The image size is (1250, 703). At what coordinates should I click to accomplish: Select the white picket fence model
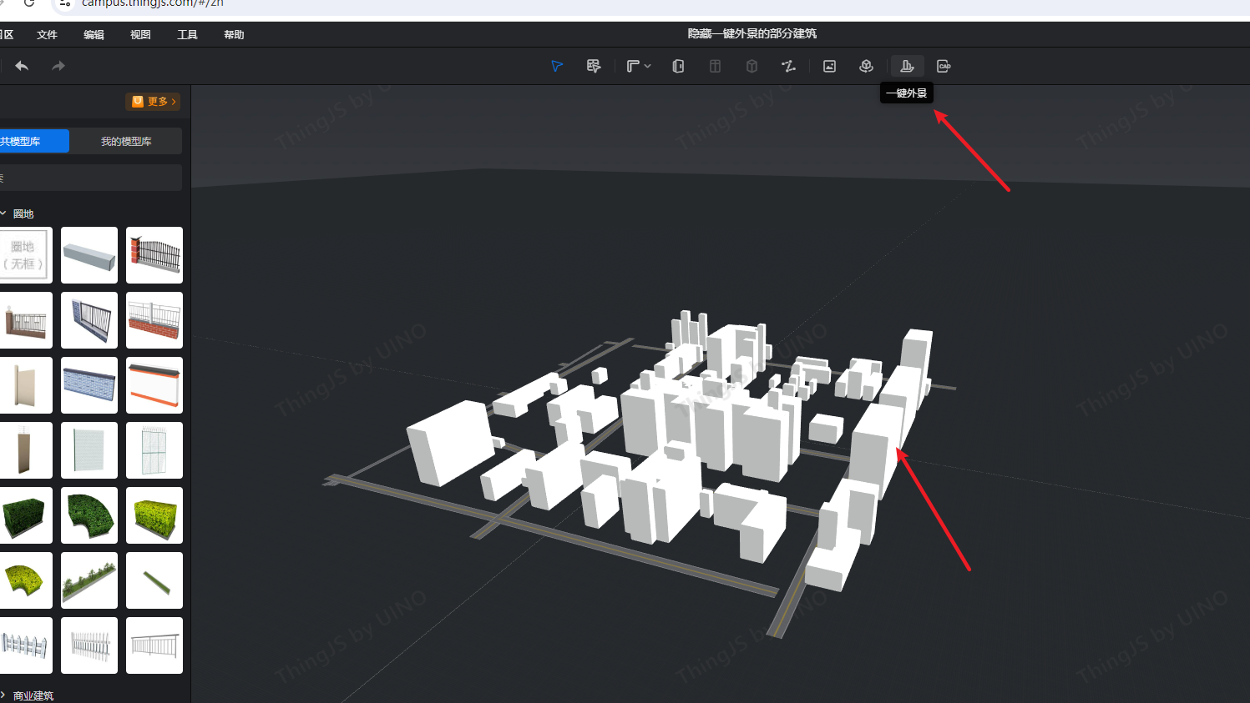click(x=24, y=645)
